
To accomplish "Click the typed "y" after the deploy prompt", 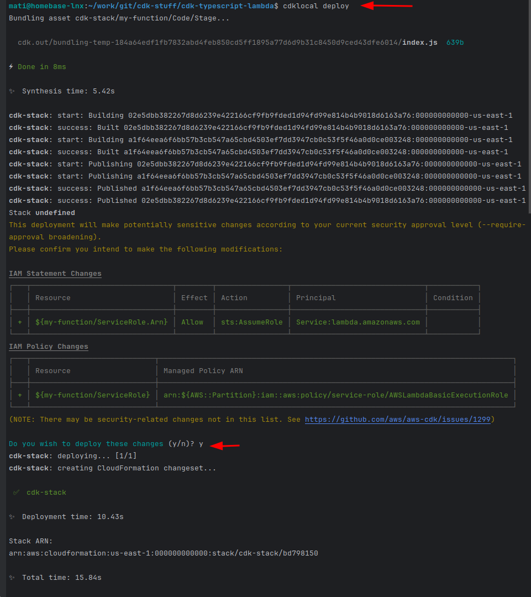I will [x=201, y=444].
